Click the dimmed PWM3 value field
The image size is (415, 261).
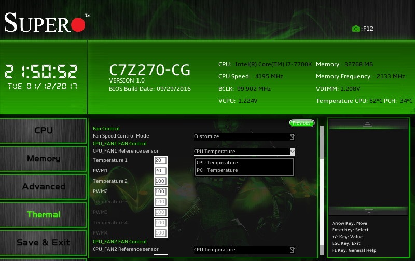(160, 212)
